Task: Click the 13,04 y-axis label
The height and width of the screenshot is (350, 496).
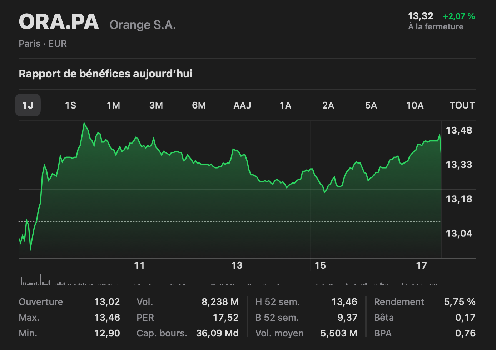Action: [459, 233]
